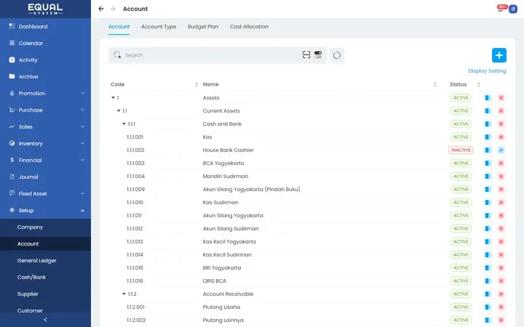The height and width of the screenshot is (327, 524).
Task: Switch to the Budget Plan tab
Action: click(x=203, y=26)
